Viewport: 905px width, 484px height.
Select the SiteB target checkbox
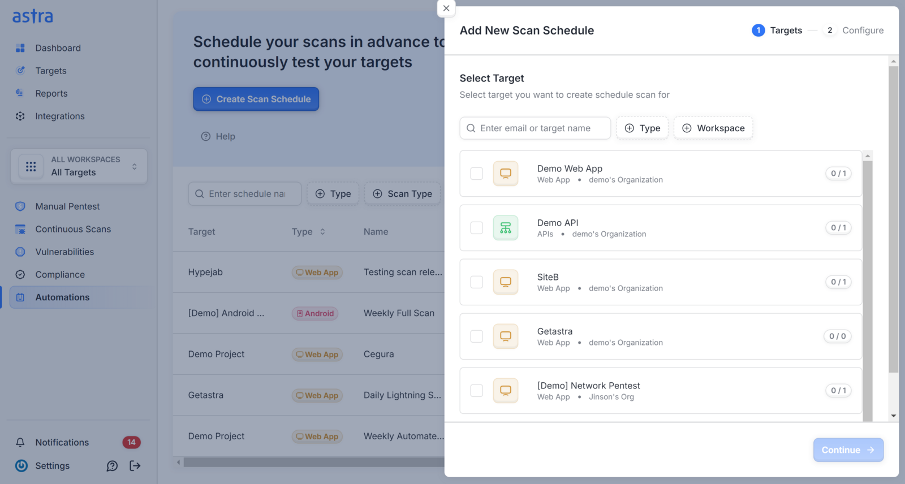[477, 282]
